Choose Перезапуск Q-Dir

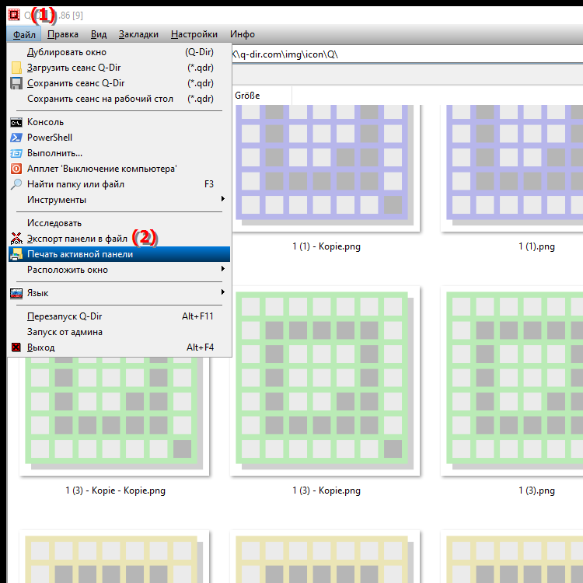point(119,316)
